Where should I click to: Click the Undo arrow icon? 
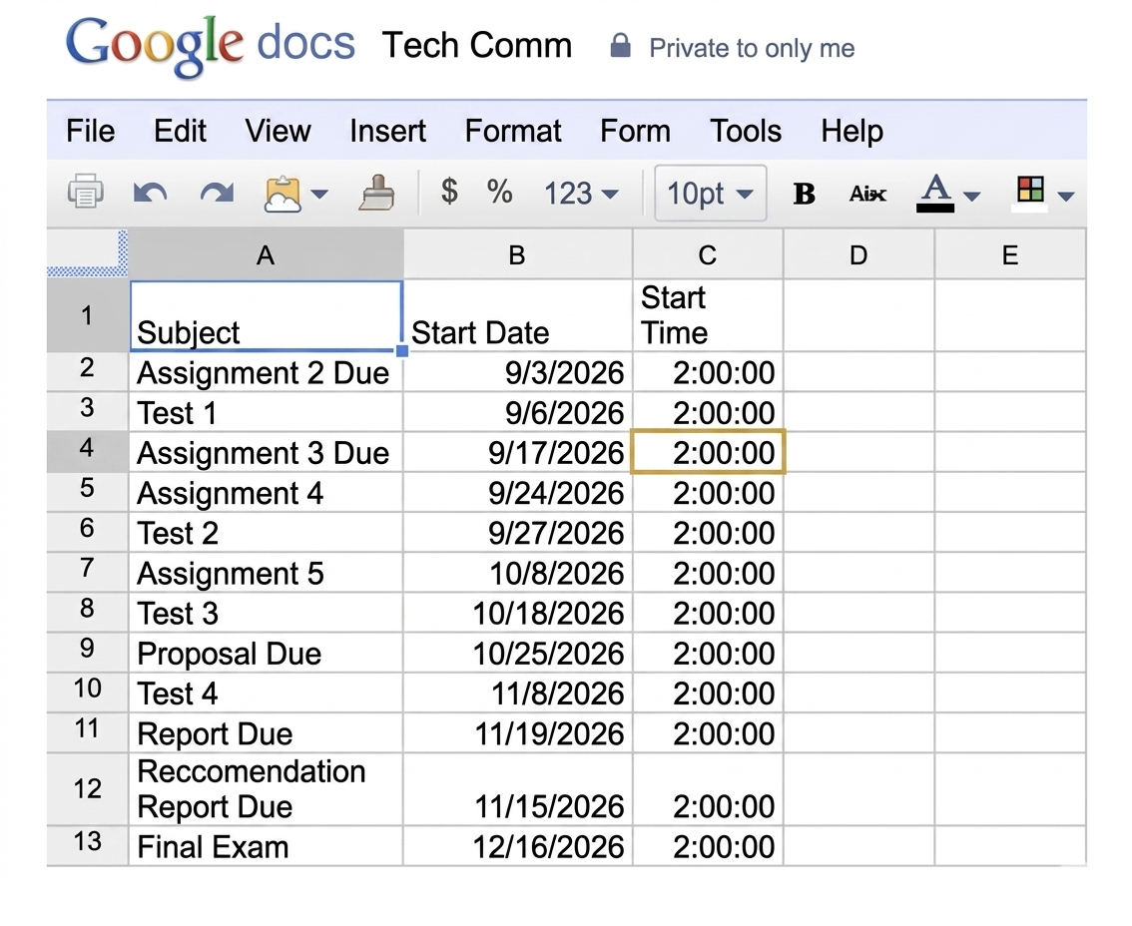pos(150,193)
